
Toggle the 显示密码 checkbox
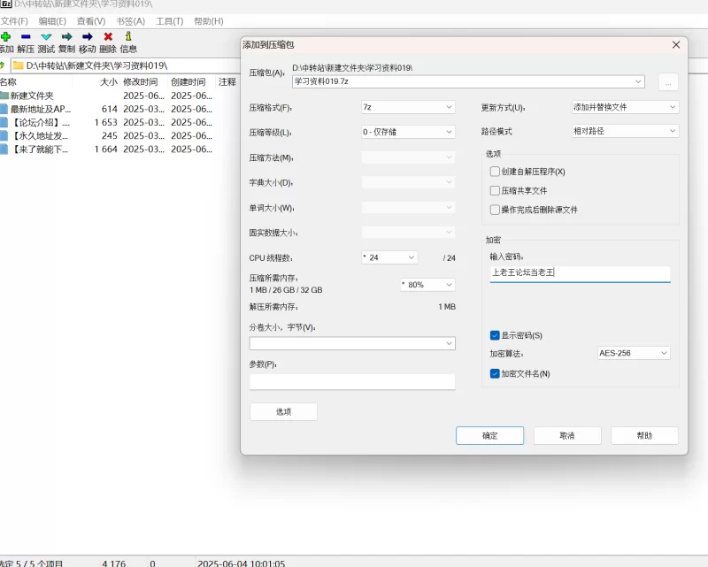point(496,335)
